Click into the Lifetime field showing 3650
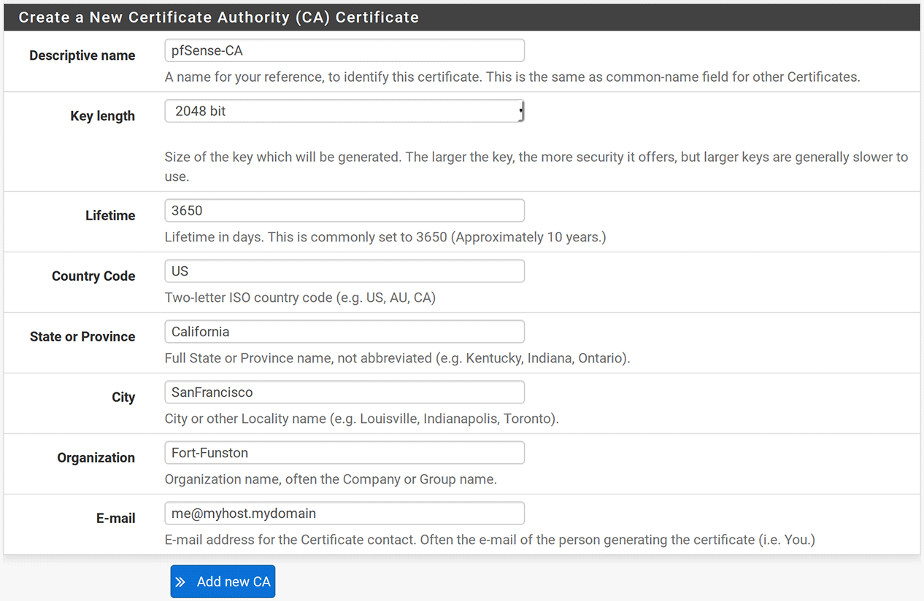Viewport: 924px width, 601px height. click(x=344, y=211)
